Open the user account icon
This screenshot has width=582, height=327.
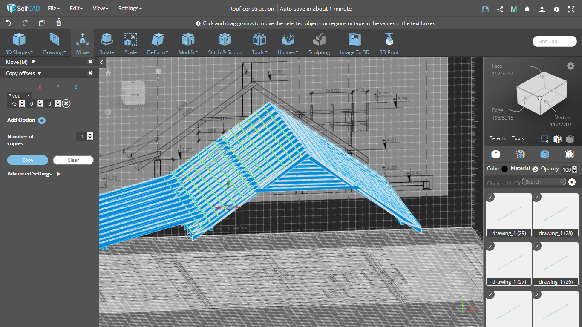click(x=542, y=9)
